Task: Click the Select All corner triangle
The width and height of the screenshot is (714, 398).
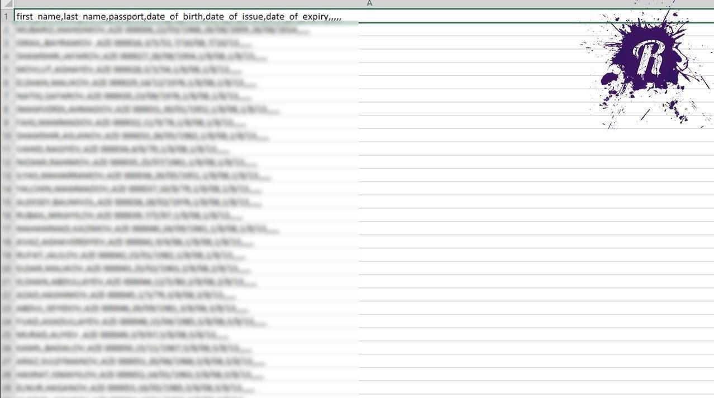Action: coord(7,4)
